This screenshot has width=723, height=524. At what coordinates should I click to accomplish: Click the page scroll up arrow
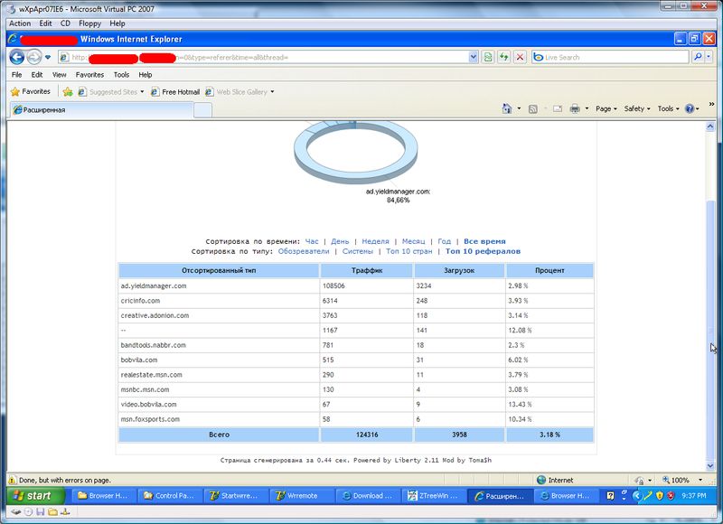710,126
